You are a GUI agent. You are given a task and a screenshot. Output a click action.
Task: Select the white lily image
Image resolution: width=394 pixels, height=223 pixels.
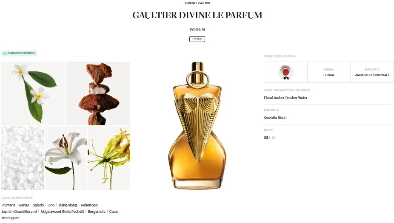pyautogui.click(x=66, y=158)
